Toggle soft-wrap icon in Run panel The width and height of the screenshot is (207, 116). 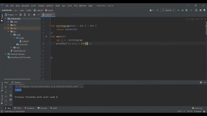click(11, 95)
